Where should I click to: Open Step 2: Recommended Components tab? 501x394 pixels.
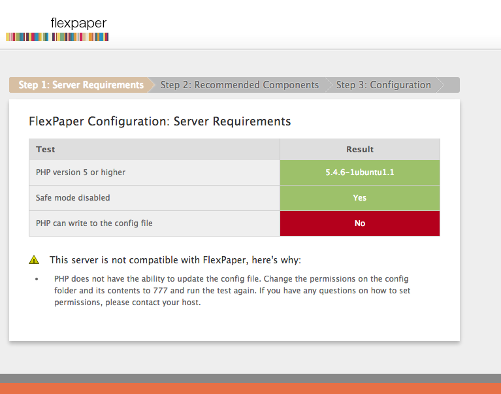(x=239, y=85)
